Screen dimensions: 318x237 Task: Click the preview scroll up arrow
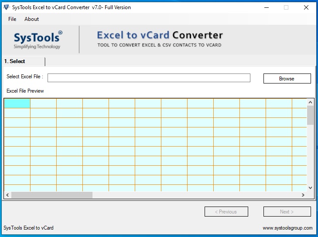click(x=310, y=102)
